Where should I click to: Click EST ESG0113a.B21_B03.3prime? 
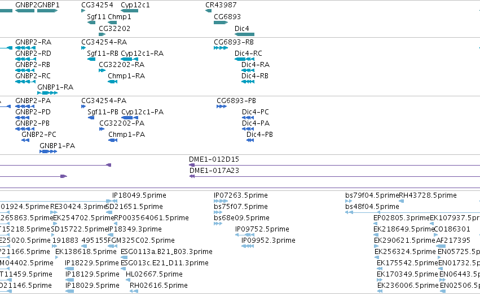point(166,252)
